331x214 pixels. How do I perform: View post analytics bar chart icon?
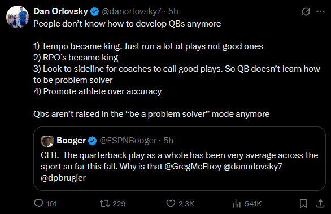pos(237,203)
